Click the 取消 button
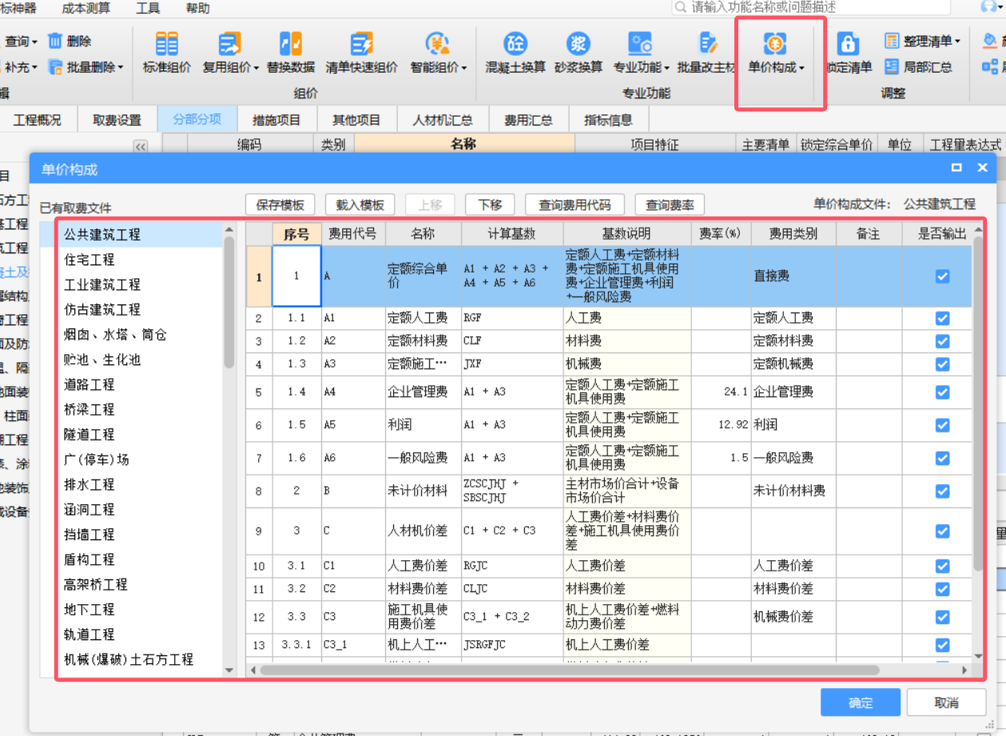The width and height of the screenshot is (1006, 736). pyautogui.click(x=946, y=702)
